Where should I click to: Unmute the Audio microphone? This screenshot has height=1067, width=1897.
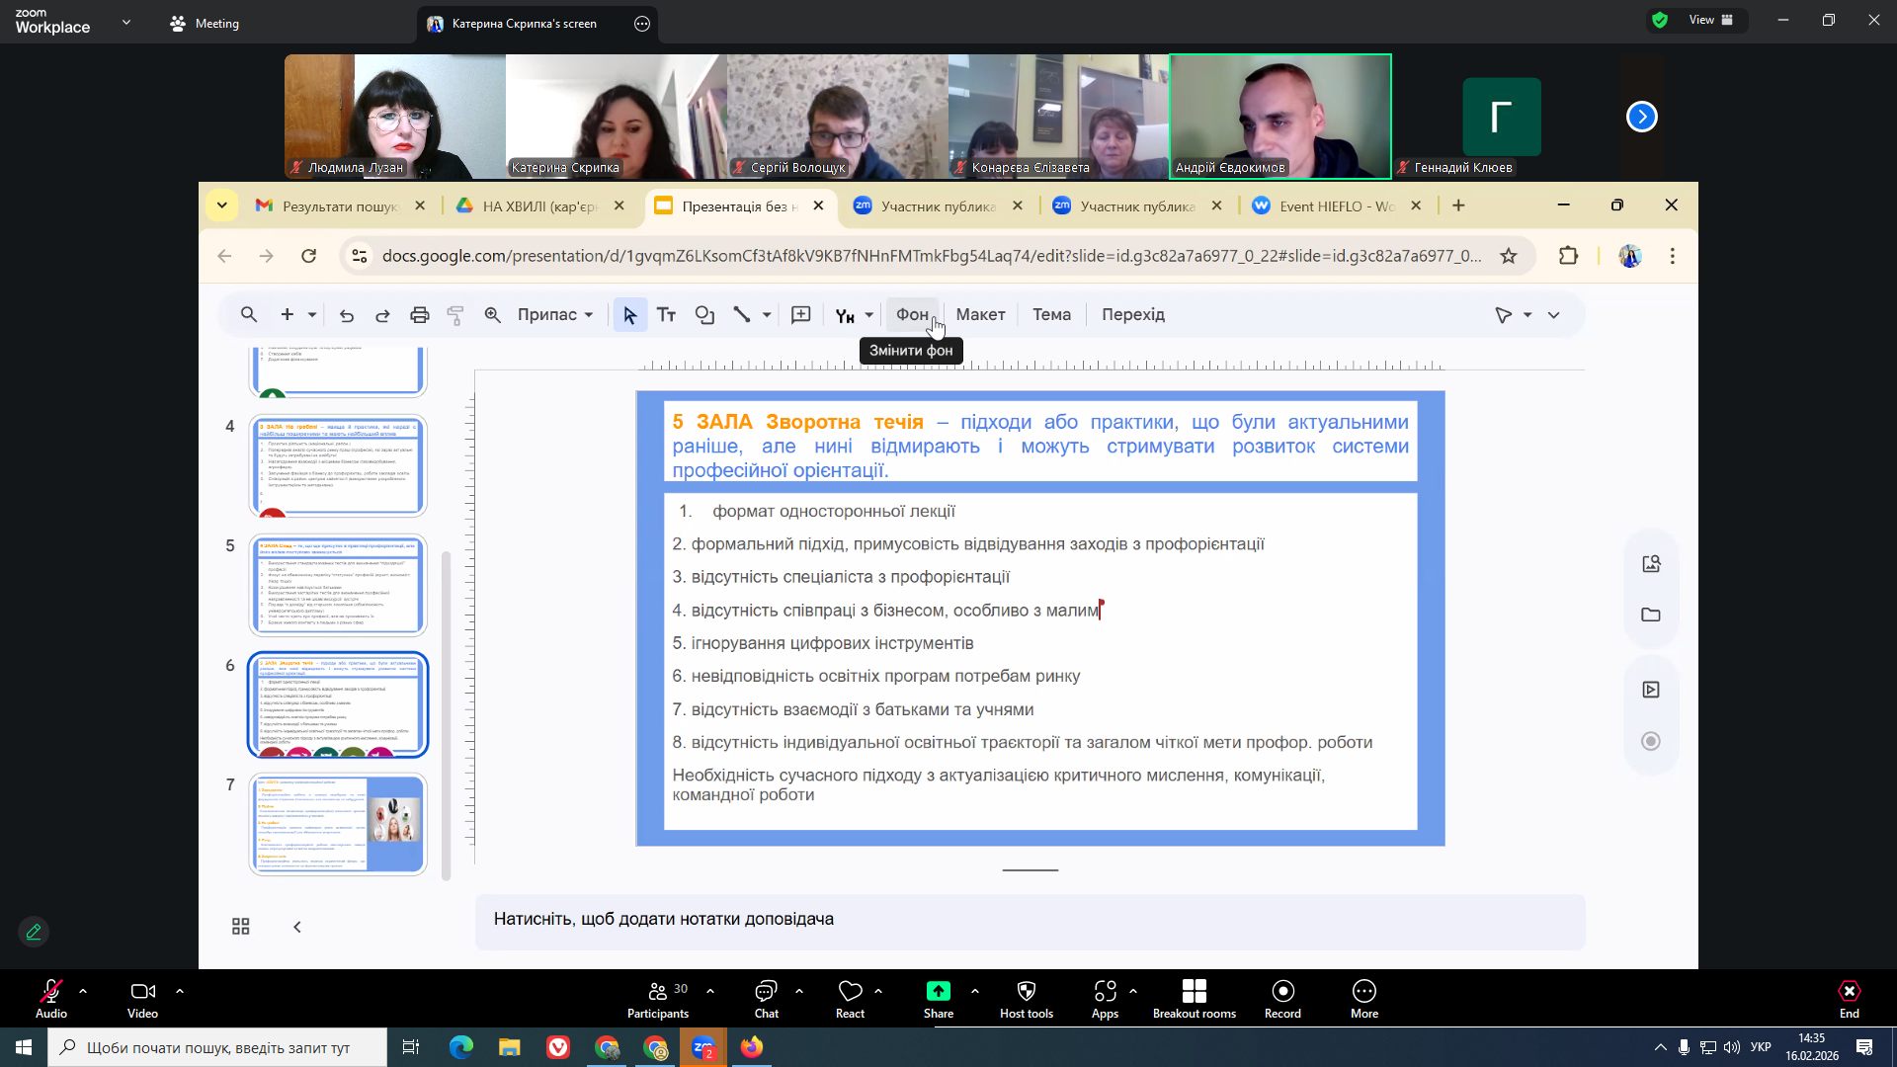[51, 991]
